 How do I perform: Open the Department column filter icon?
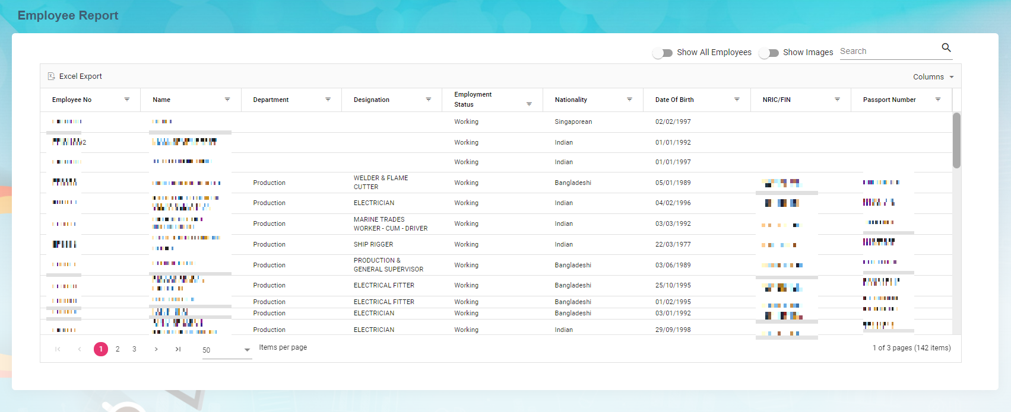328,100
